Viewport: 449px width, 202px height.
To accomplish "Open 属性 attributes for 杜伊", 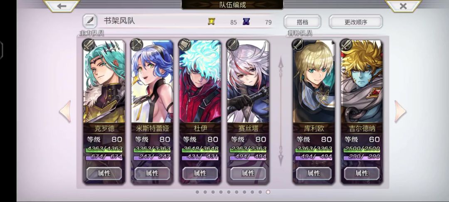I will point(200,173).
